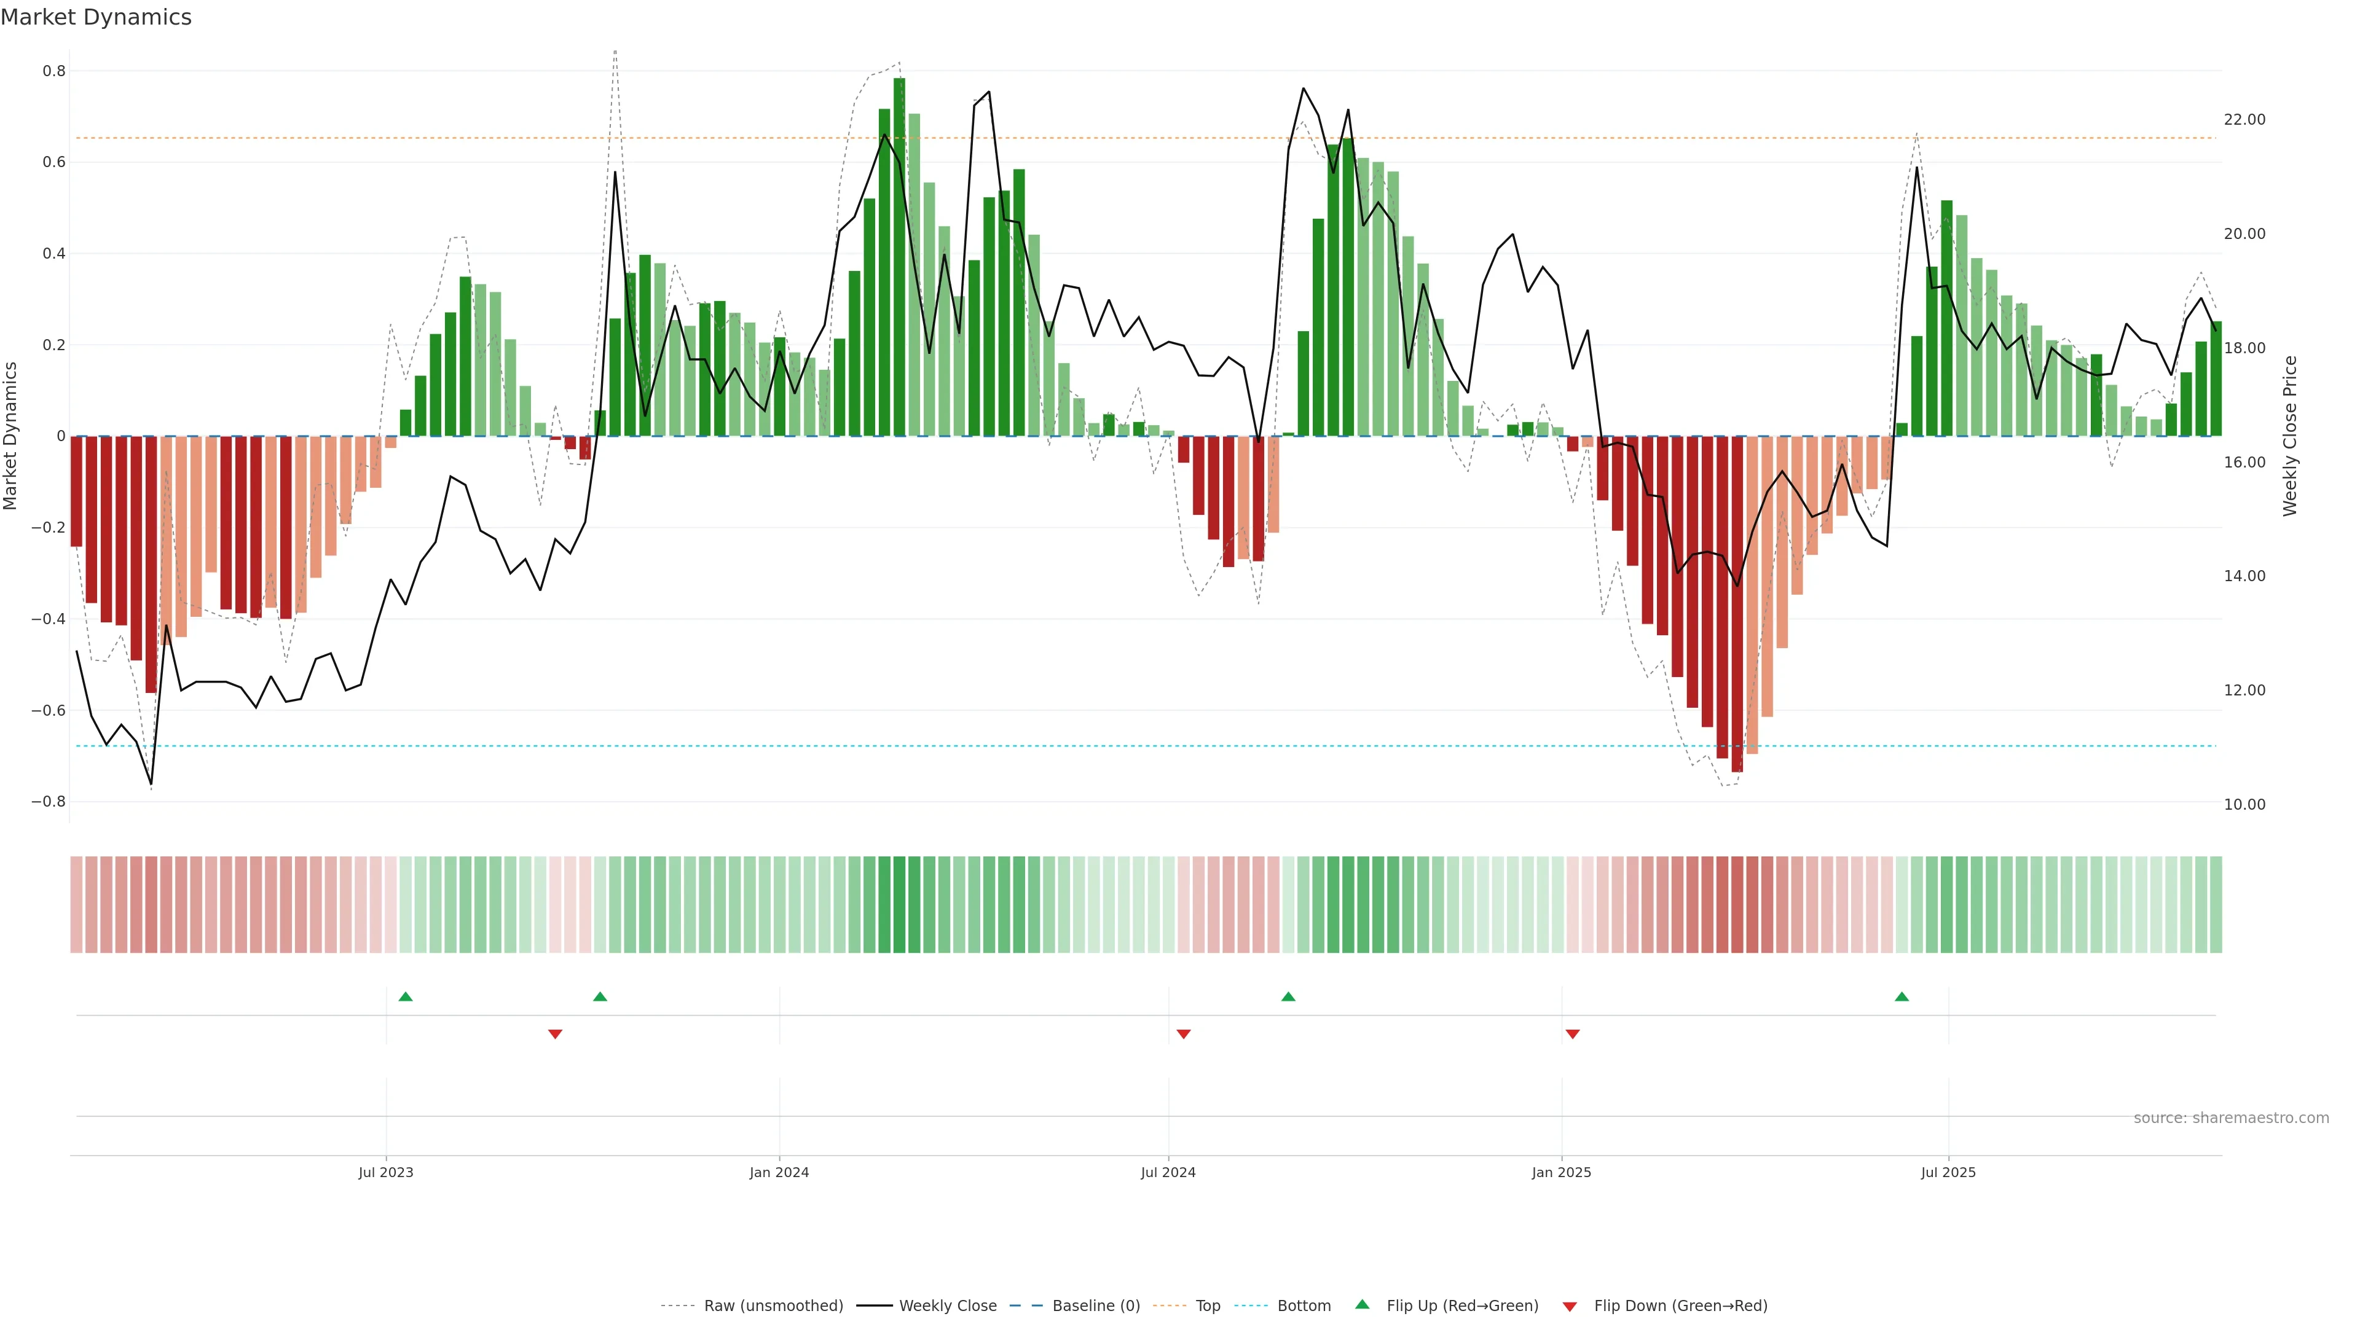Image resolution: width=2360 pixels, height=1327 pixels.
Task: Click the red flip-down marker at Jan 2025
Action: pos(1573,1034)
